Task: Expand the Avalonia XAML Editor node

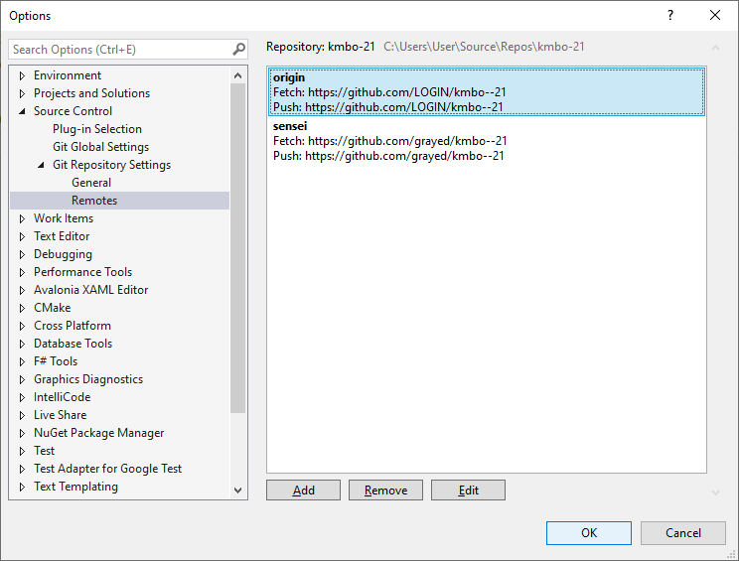Action: click(22, 290)
